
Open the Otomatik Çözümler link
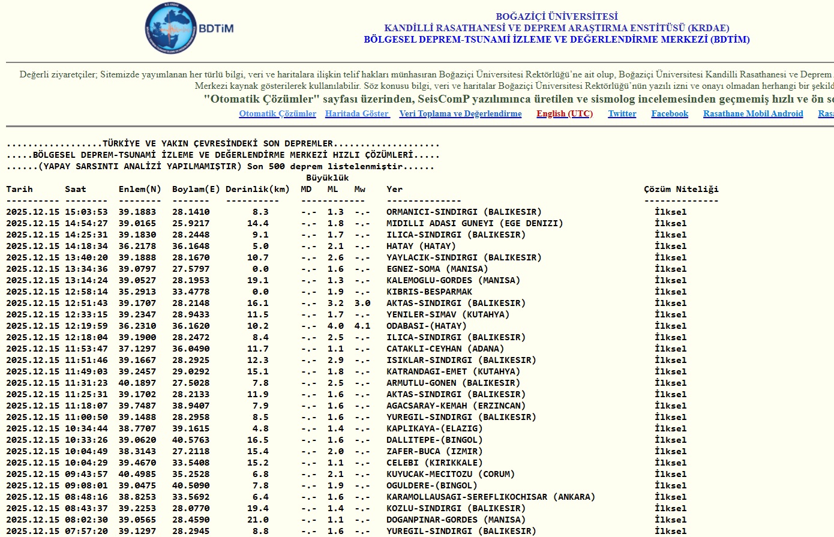pyautogui.click(x=277, y=114)
